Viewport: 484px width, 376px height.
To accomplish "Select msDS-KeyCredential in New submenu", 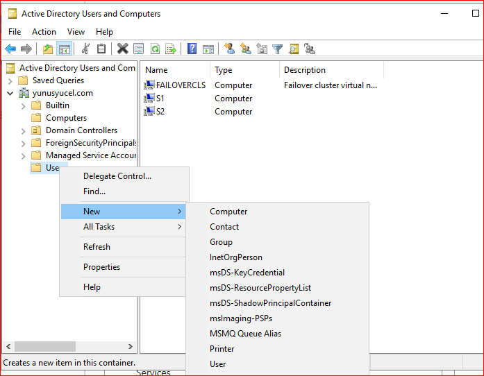I will (277, 273).
